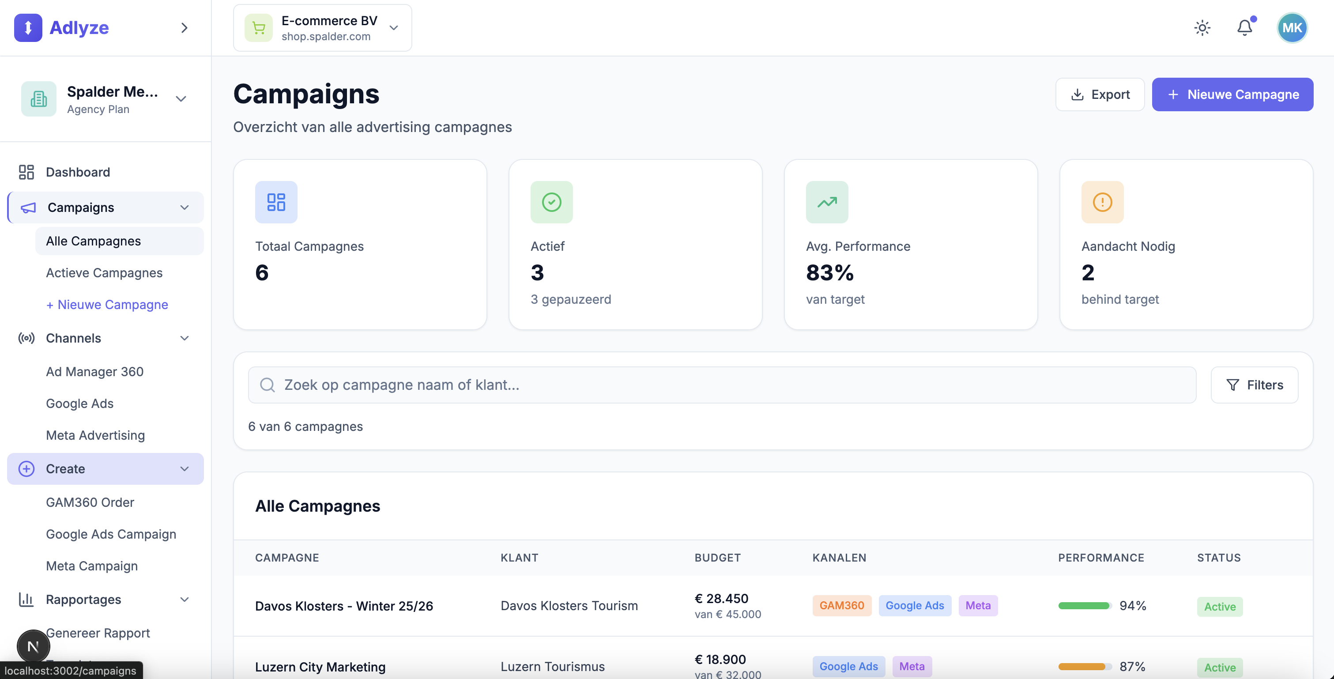Collapse the Channels section chevron
The height and width of the screenshot is (679, 1334).
point(185,338)
